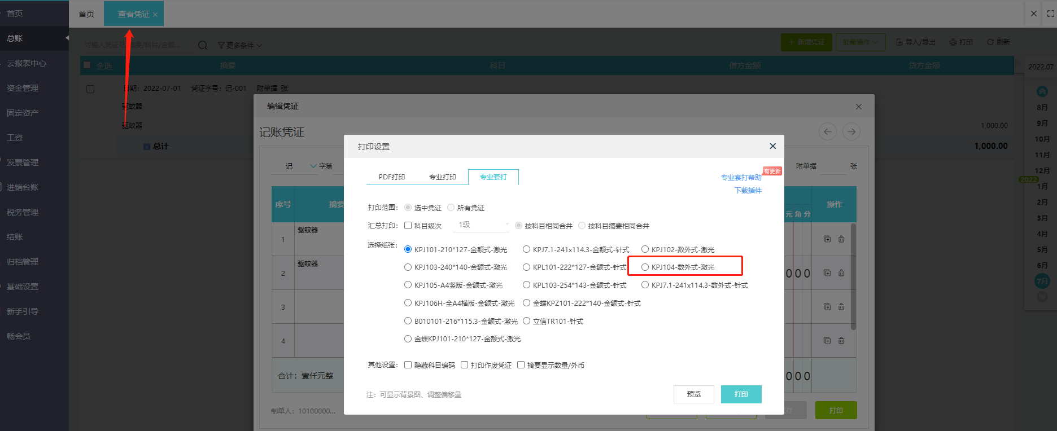Open the voucher word 记 dropdown
This screenshot has height=431, width=1057.
tap(313, 166)
